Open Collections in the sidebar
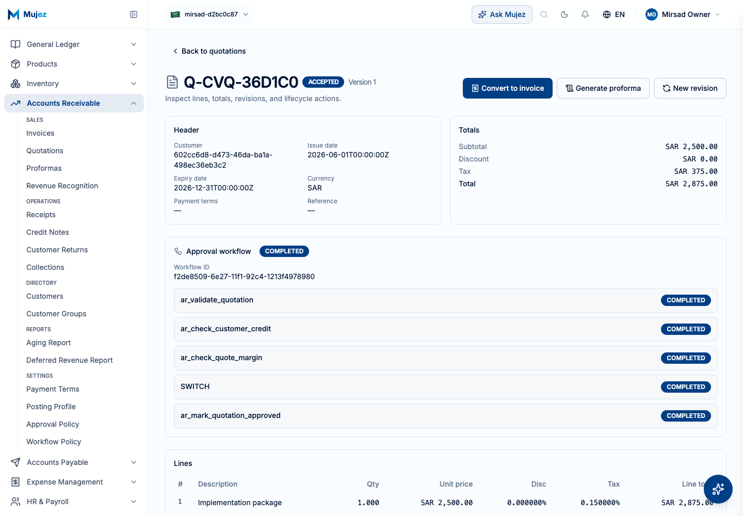The width and height of the screenshot is (743, 516). tap(45, 267)
